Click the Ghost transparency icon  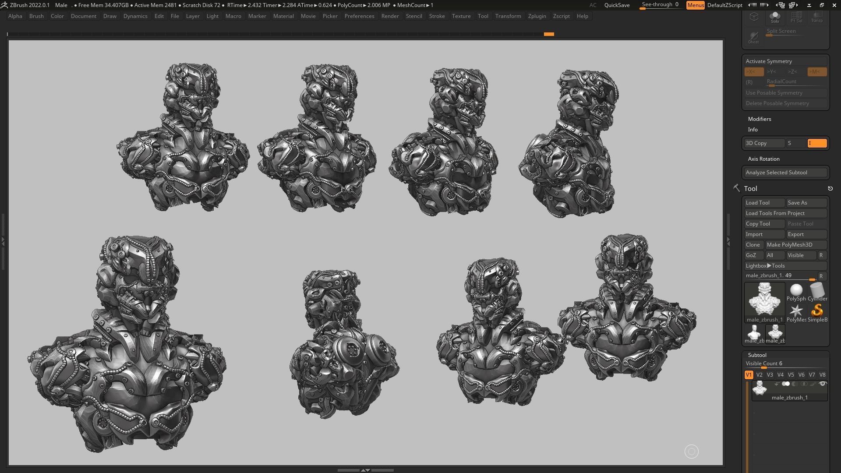(x=753, y=37)
